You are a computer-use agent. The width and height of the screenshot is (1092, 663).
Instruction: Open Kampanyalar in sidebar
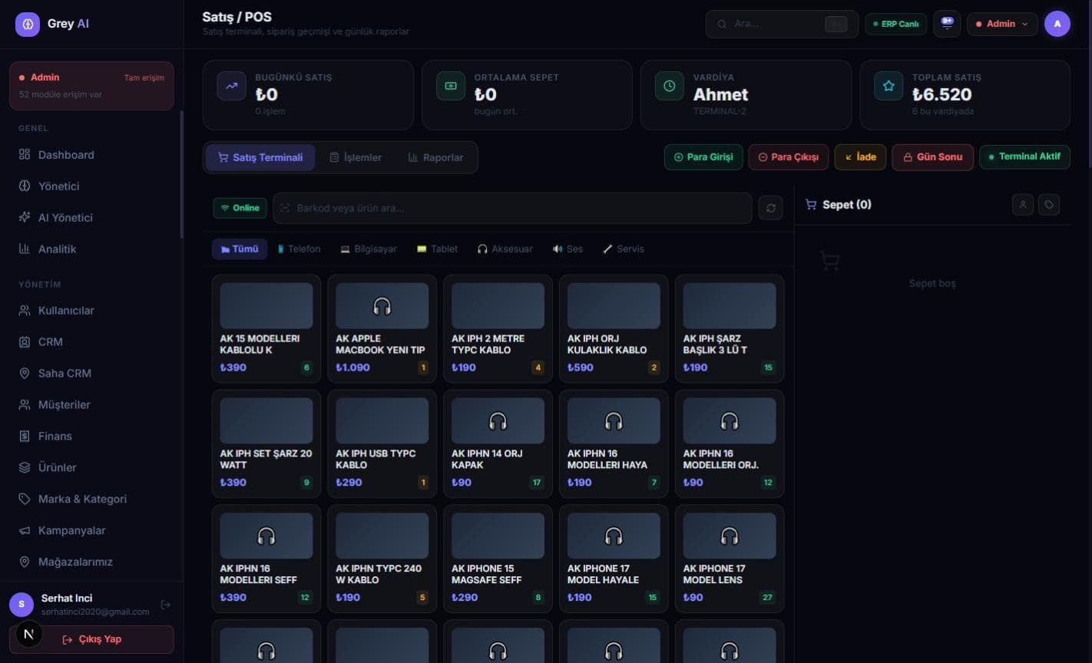[x=91, y=530]
